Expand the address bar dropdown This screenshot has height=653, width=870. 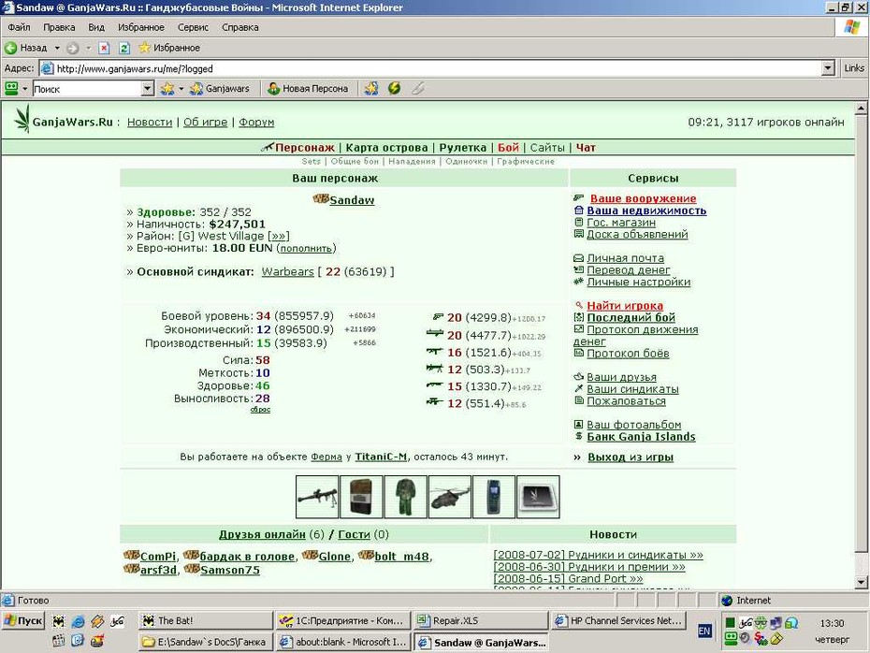click(828, 68)
